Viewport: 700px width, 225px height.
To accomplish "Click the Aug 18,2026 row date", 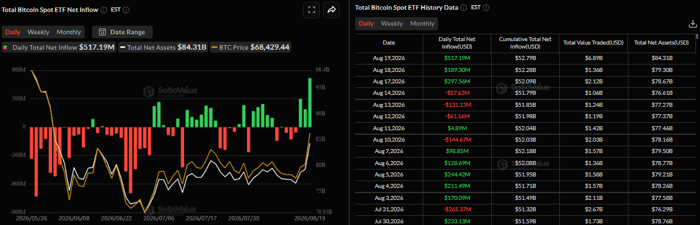I will pyautogui.click(x=389, y=70).
